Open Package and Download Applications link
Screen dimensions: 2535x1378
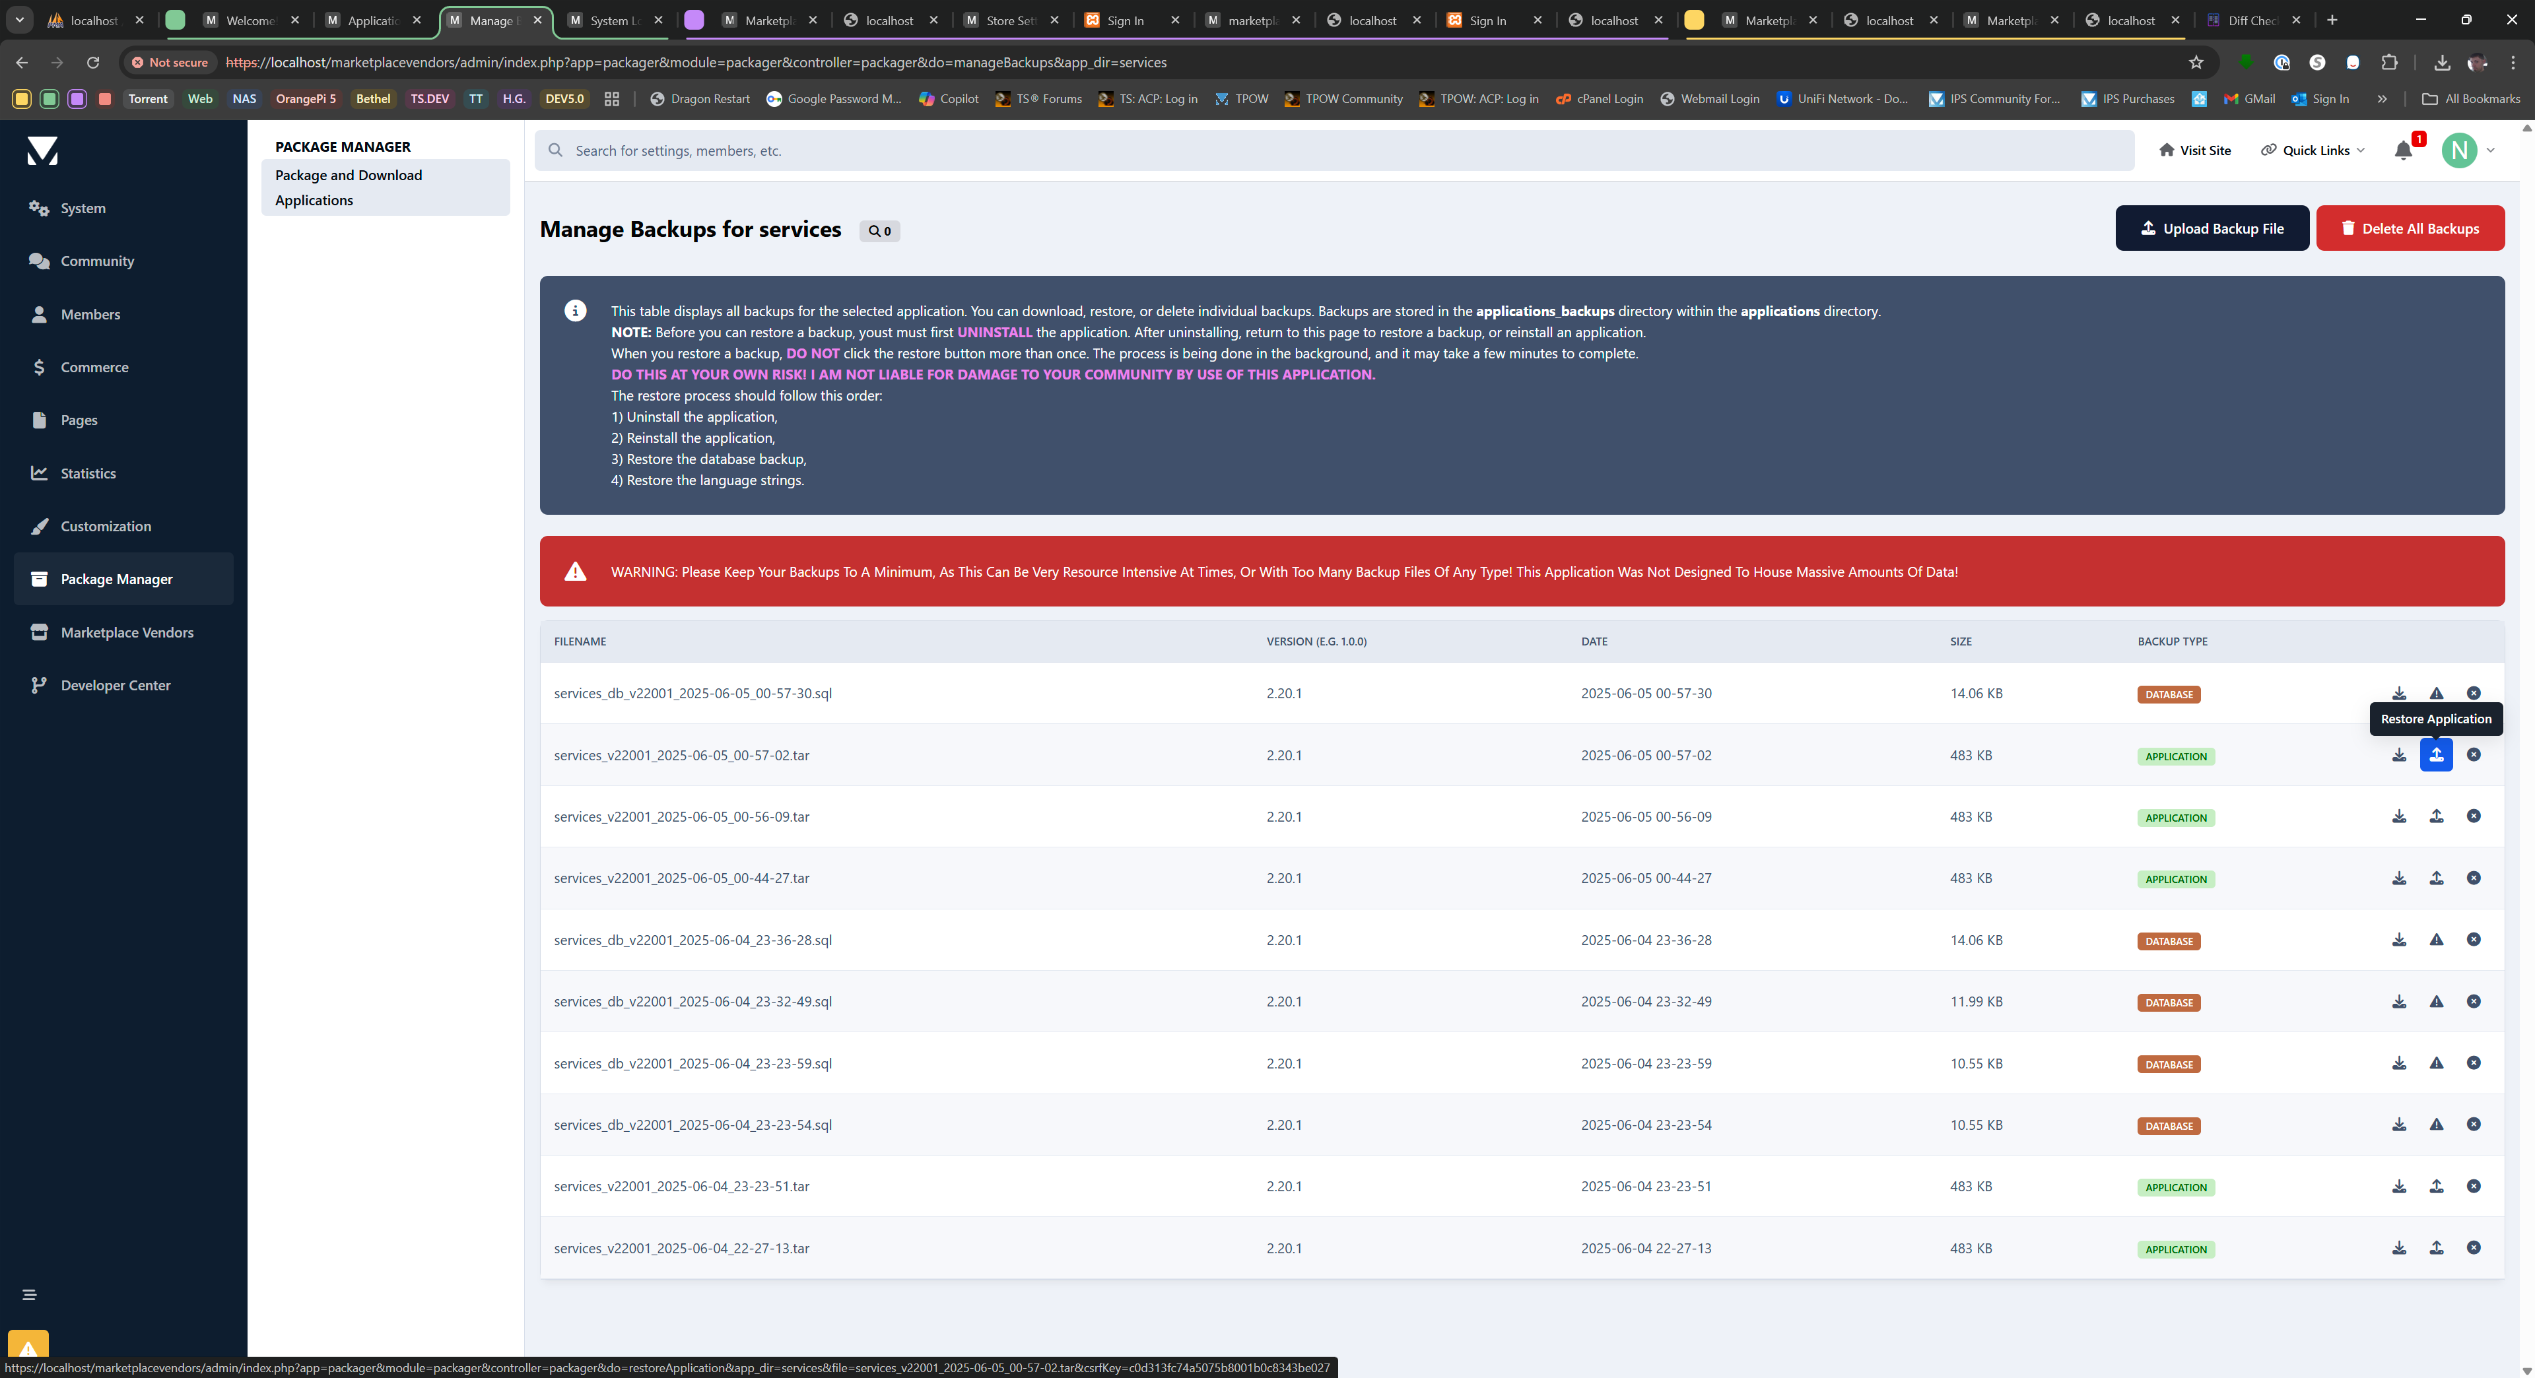click(385, 187)
